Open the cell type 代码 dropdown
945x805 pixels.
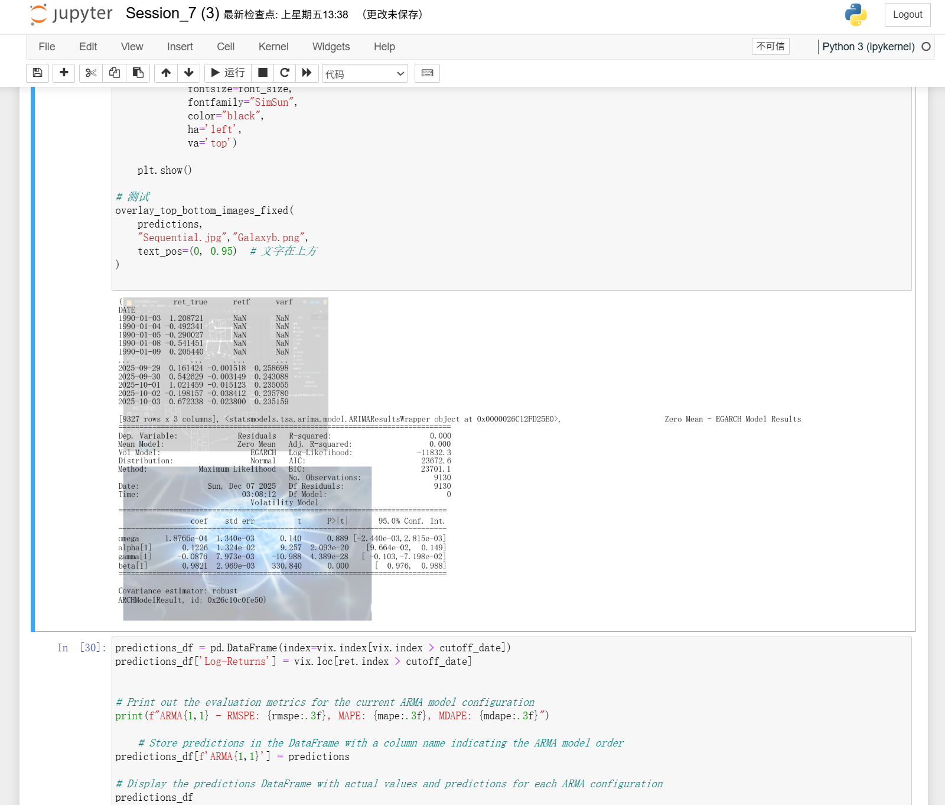[364, 73]
